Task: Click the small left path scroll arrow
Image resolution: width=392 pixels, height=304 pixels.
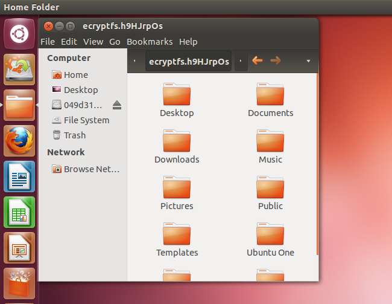Action: tap(134, 61)
